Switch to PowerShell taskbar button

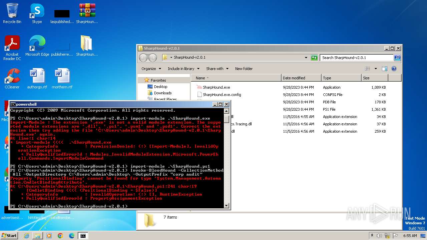83,236
